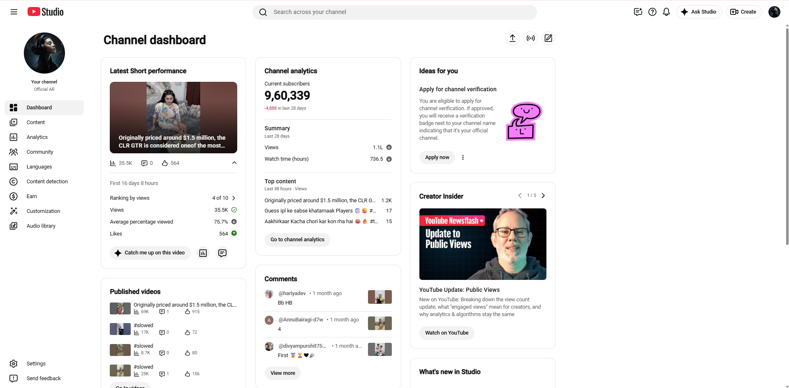Click Catch me up on this video

150,253
